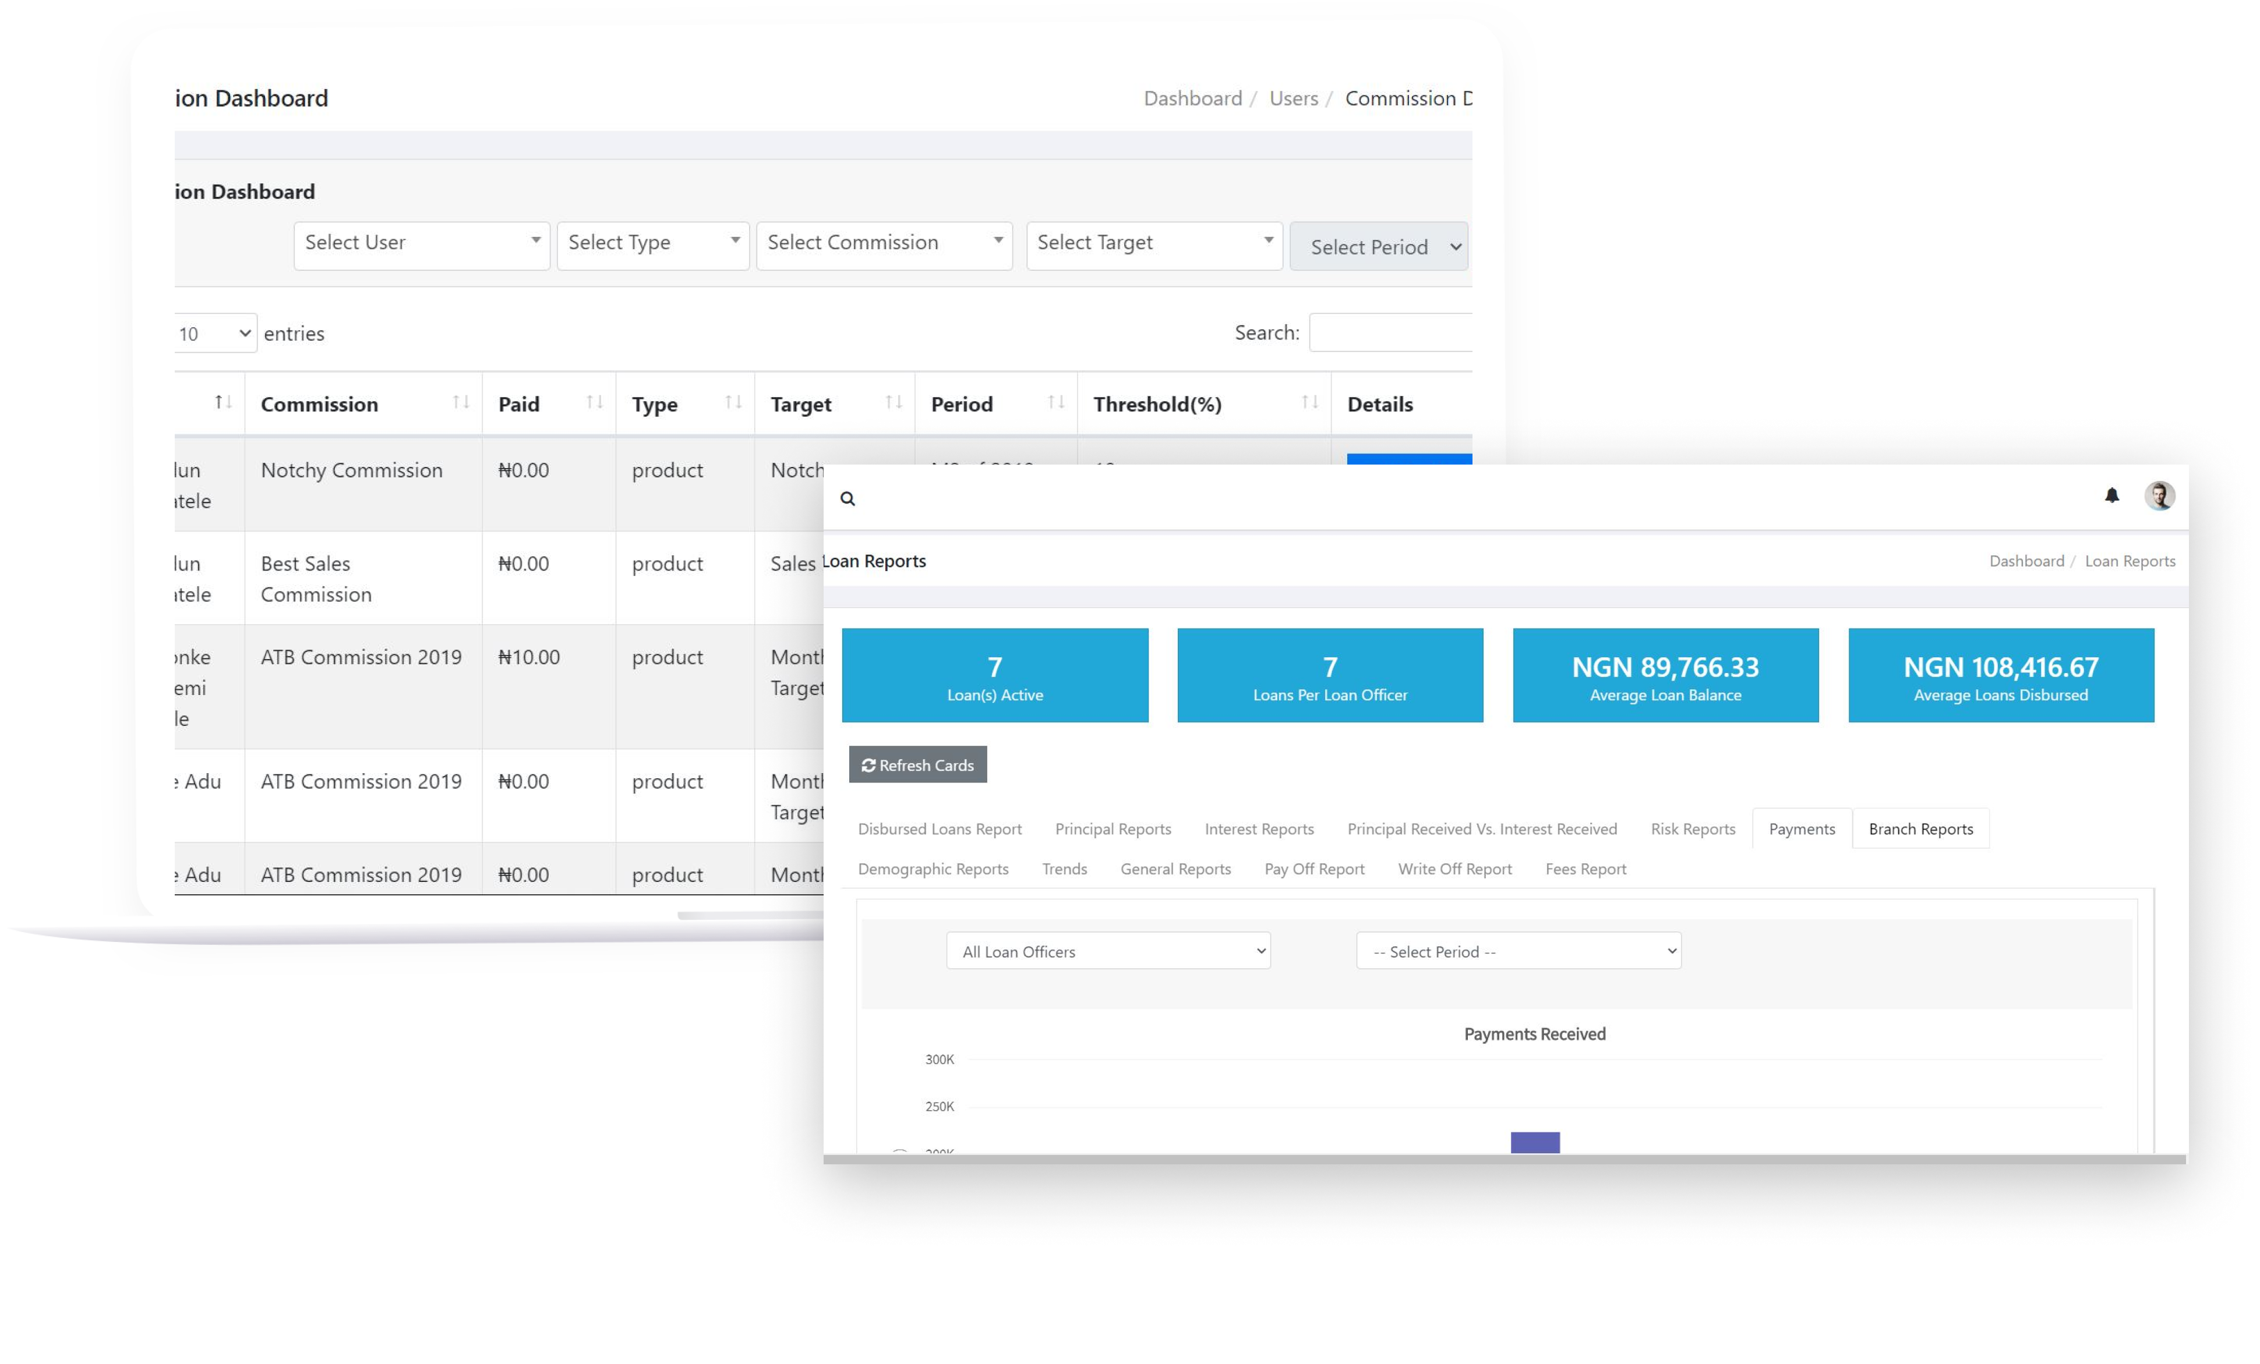Screen dimensions: 2260x1364
Task: Focus the table Search input field
Action: coord(1390,333)
